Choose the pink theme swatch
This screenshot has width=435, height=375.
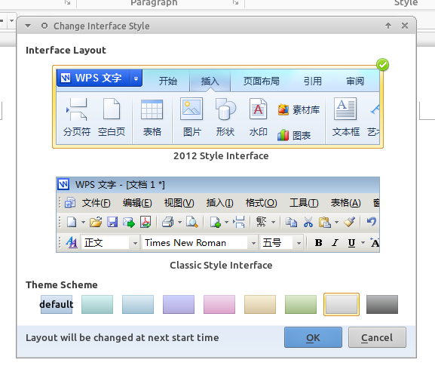point(219,304)
